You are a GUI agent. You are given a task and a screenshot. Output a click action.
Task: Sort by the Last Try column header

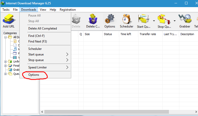[x=171, y=34]
